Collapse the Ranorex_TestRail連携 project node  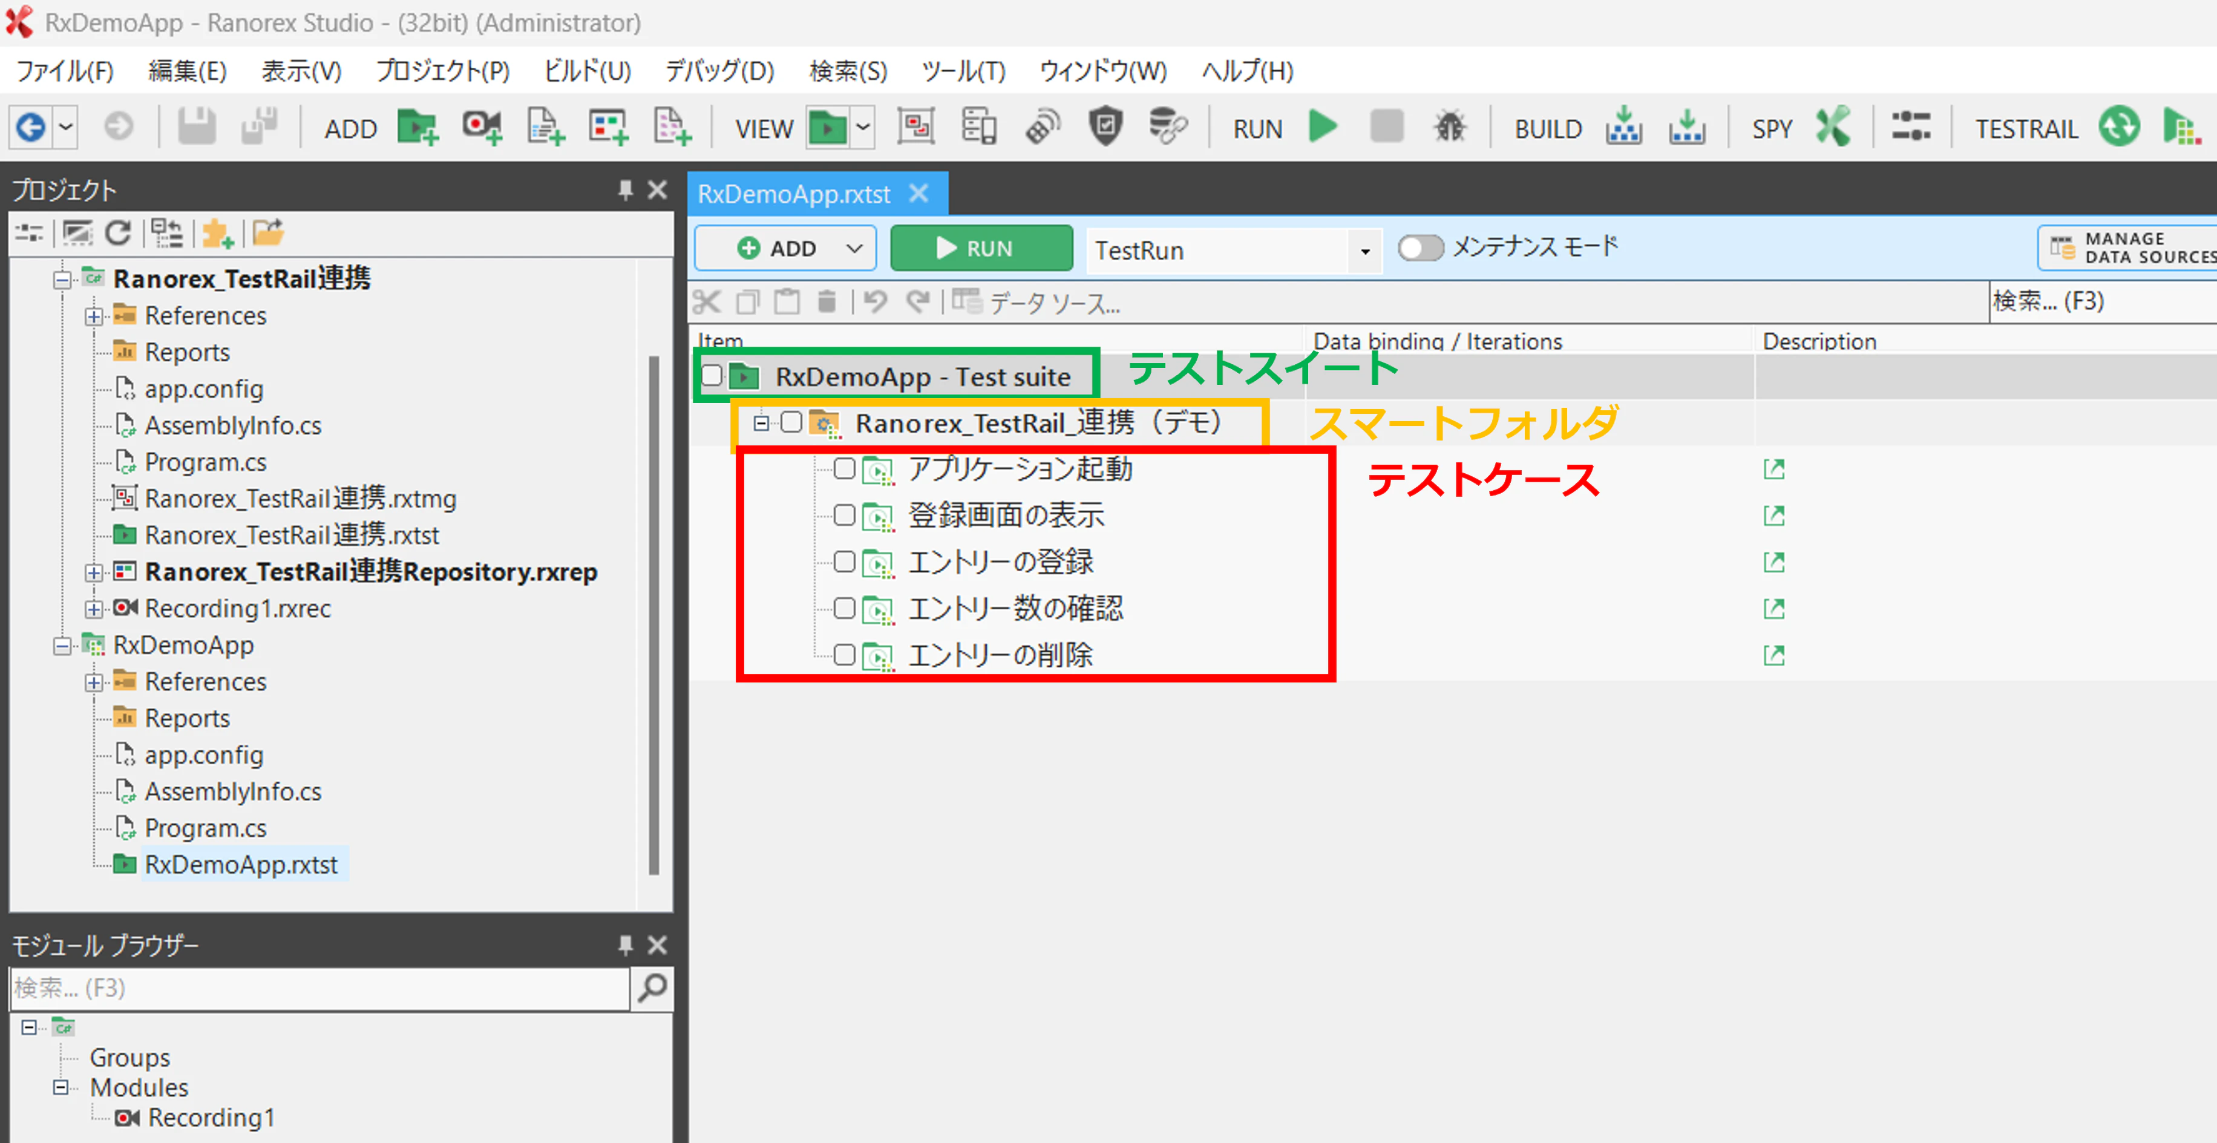62,279
